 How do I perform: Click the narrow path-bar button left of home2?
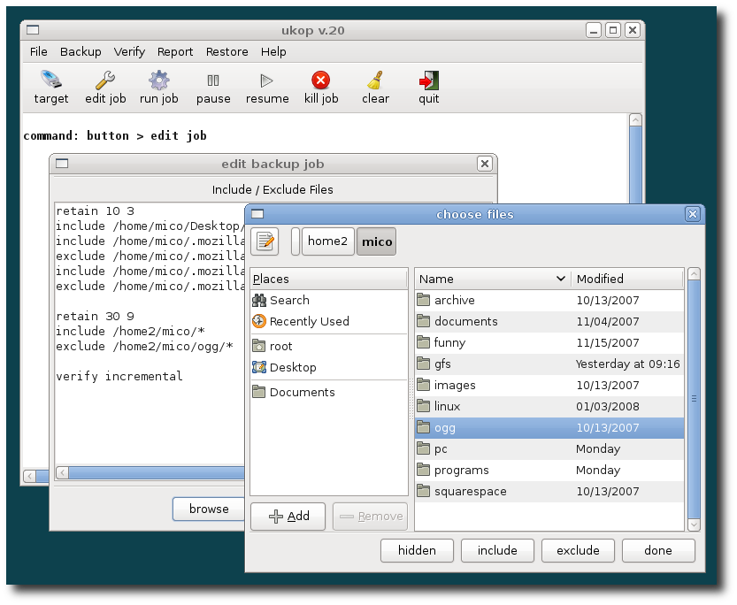click(x=296, y=241)
